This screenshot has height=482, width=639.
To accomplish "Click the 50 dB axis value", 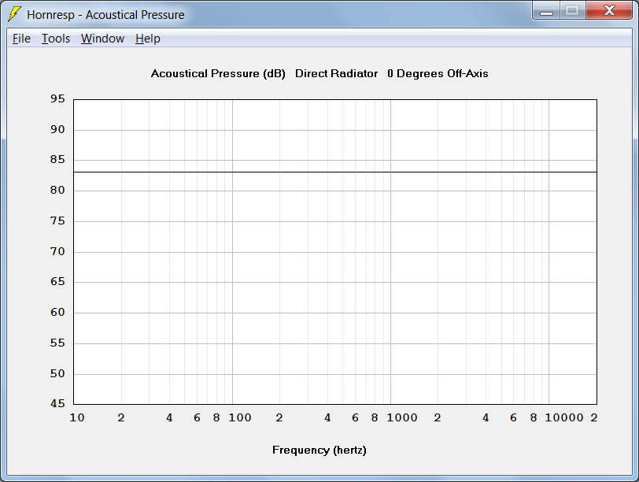I will (57, 373).
